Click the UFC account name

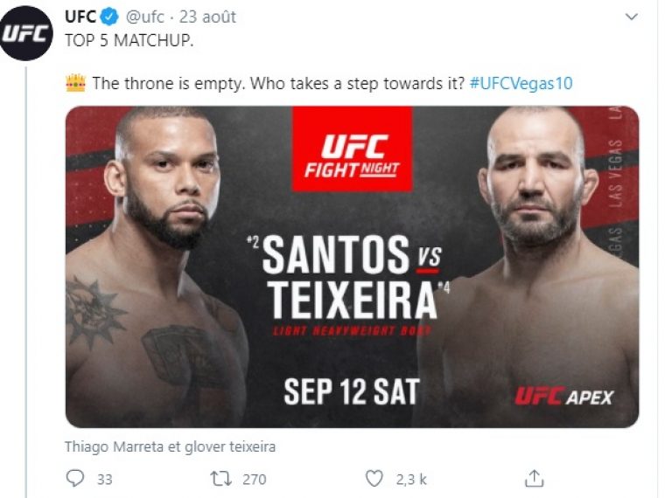click(x=80, y=17)
